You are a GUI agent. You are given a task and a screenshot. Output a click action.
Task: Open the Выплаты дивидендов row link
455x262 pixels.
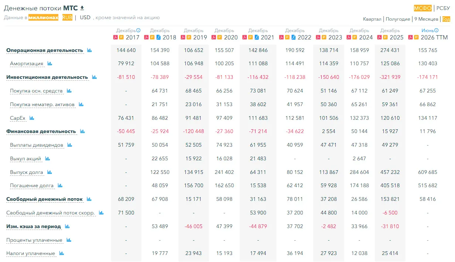pos(37,145)
